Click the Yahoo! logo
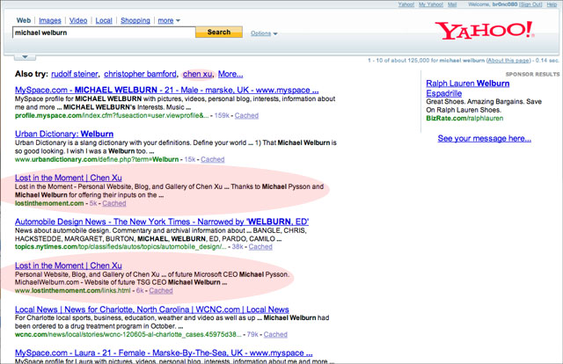The height and width of the screenshot is (364, 563). coord(485,31)
